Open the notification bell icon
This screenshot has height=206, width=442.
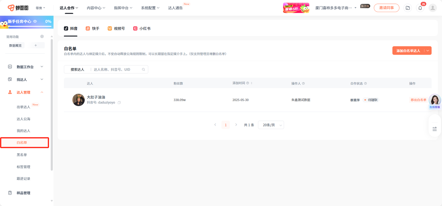420,8
